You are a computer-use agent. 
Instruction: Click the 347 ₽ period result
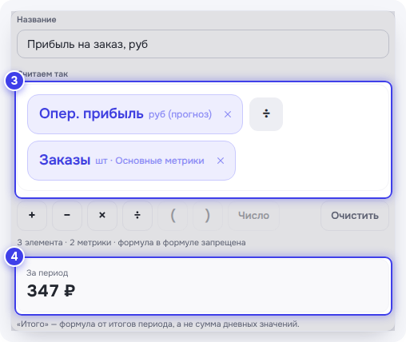tap(51, 291)
